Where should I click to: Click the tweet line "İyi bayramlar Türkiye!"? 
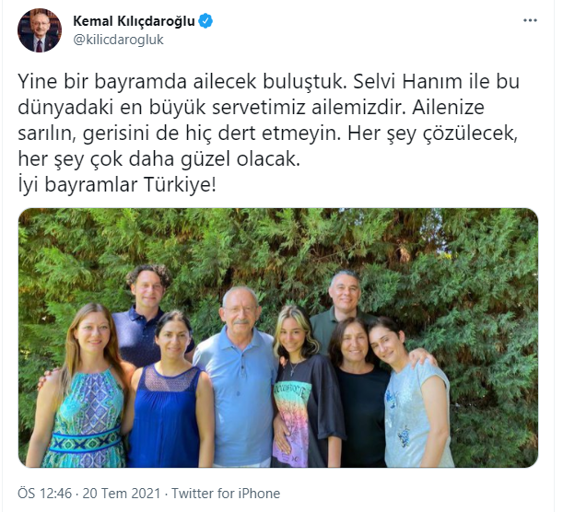pos(117,185)
